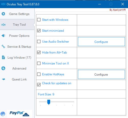Viewport: 128px width, 118px height.
Task: Click Configure for HotKeys
Action: click(101, 74)
